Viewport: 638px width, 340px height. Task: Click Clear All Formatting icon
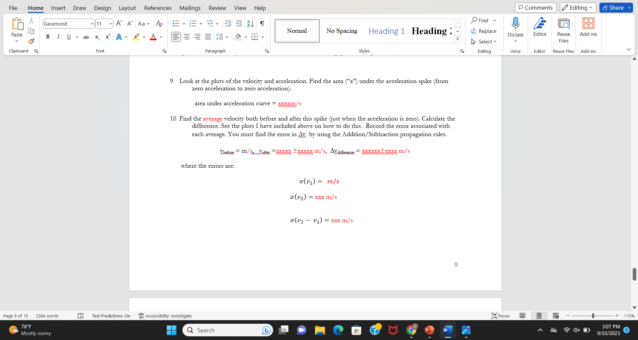(159, 24)
